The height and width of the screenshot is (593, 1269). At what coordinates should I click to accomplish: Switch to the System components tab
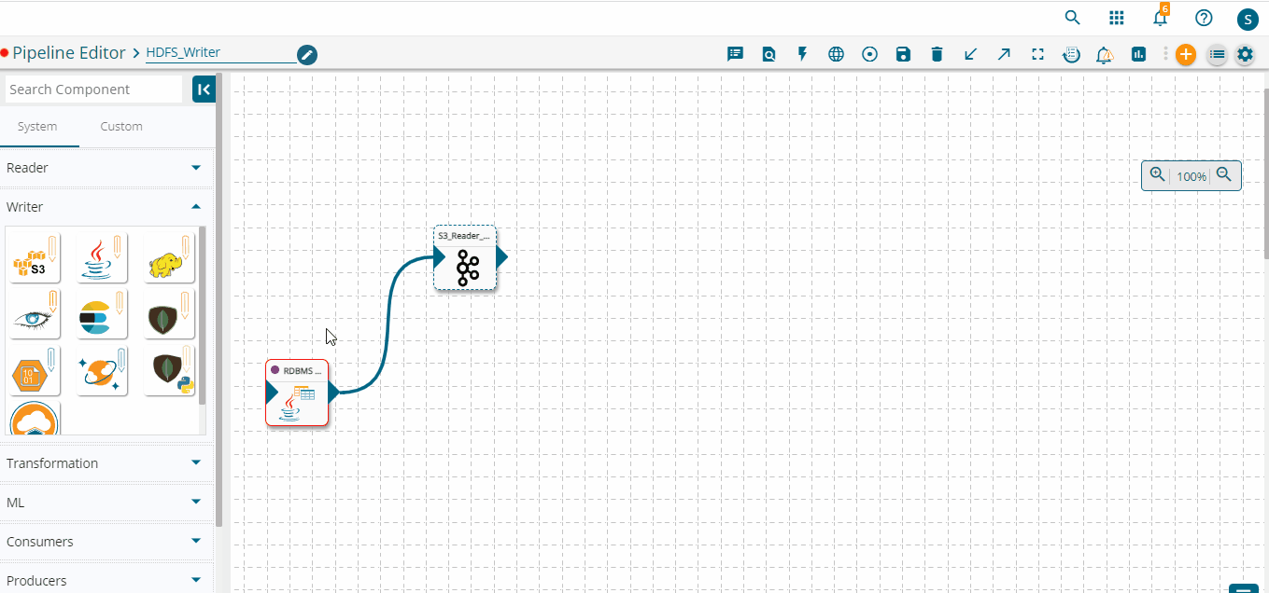(37, 127)
